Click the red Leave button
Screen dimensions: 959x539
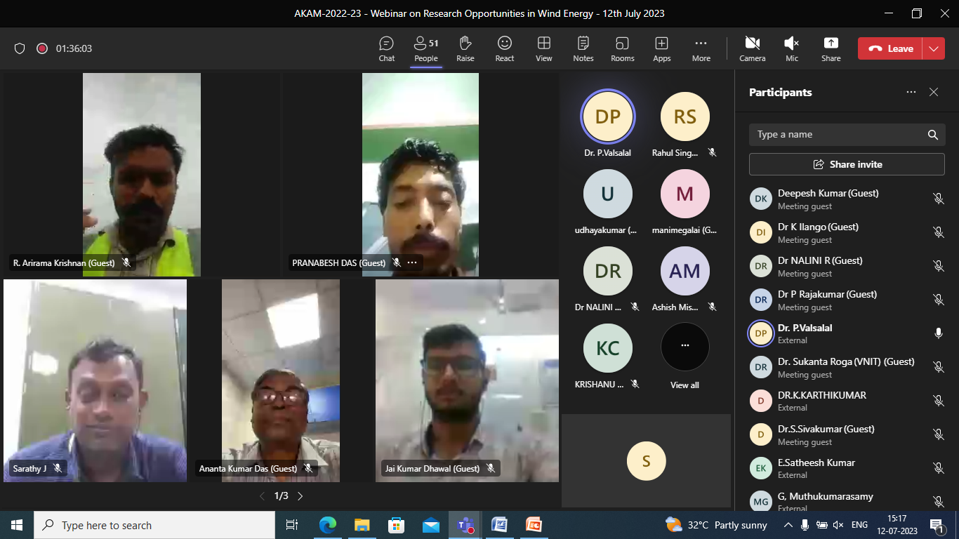tap(892, 48)
